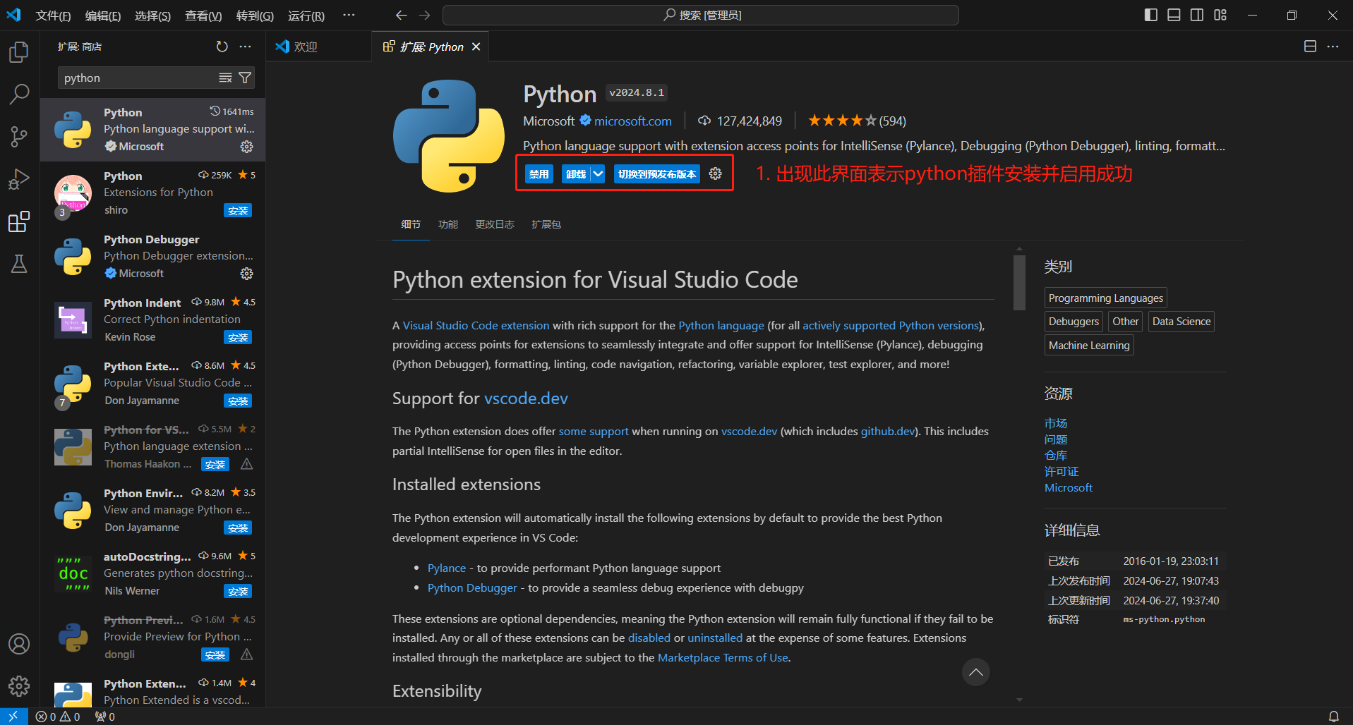
Task: Open extensions panel more actions menu
Action: (x=245, y=47)
